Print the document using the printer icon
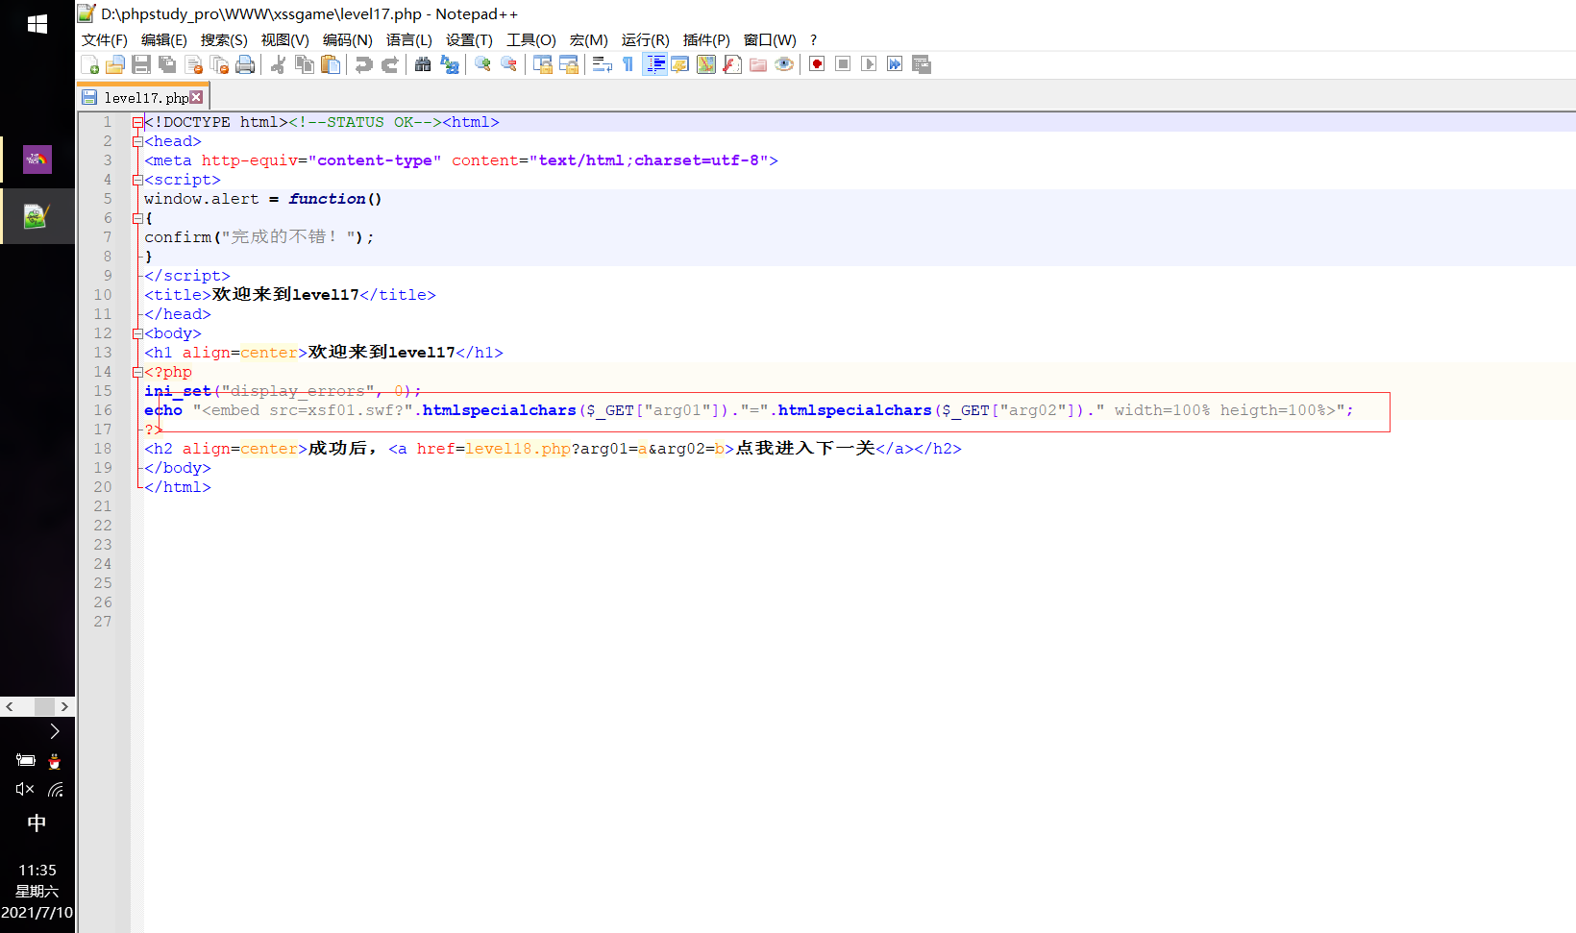 point(245,64)
